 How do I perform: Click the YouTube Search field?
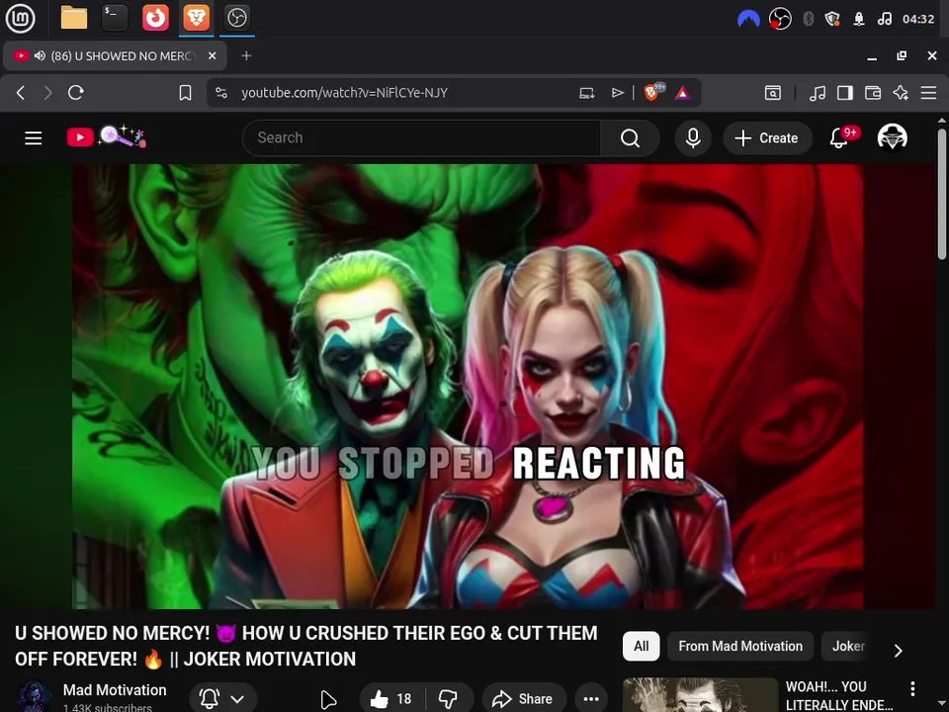tap(422, 138)
